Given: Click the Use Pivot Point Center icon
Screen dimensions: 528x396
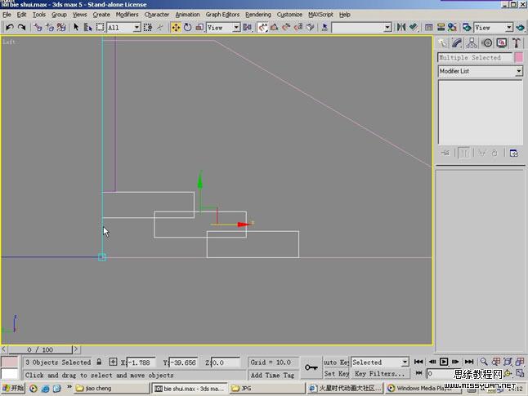Looking at the screenshot, I should pyautogui.click(x=247, y=27).
